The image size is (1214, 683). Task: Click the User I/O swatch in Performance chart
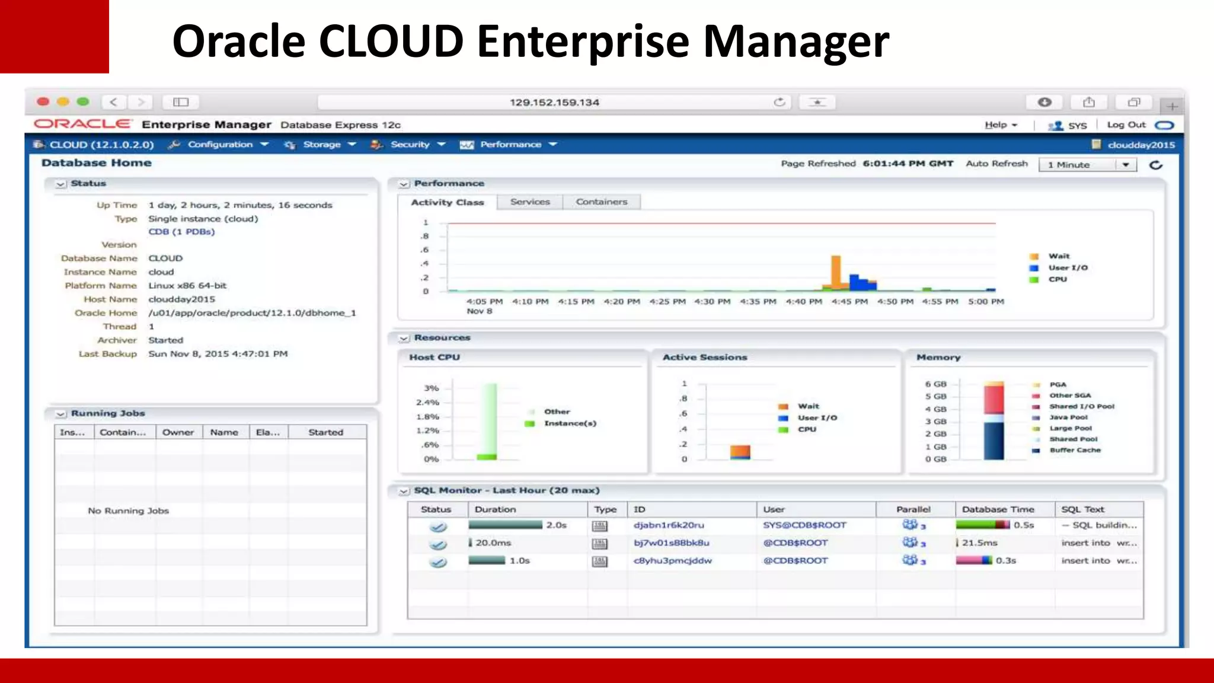click(x=1034, y=268)
